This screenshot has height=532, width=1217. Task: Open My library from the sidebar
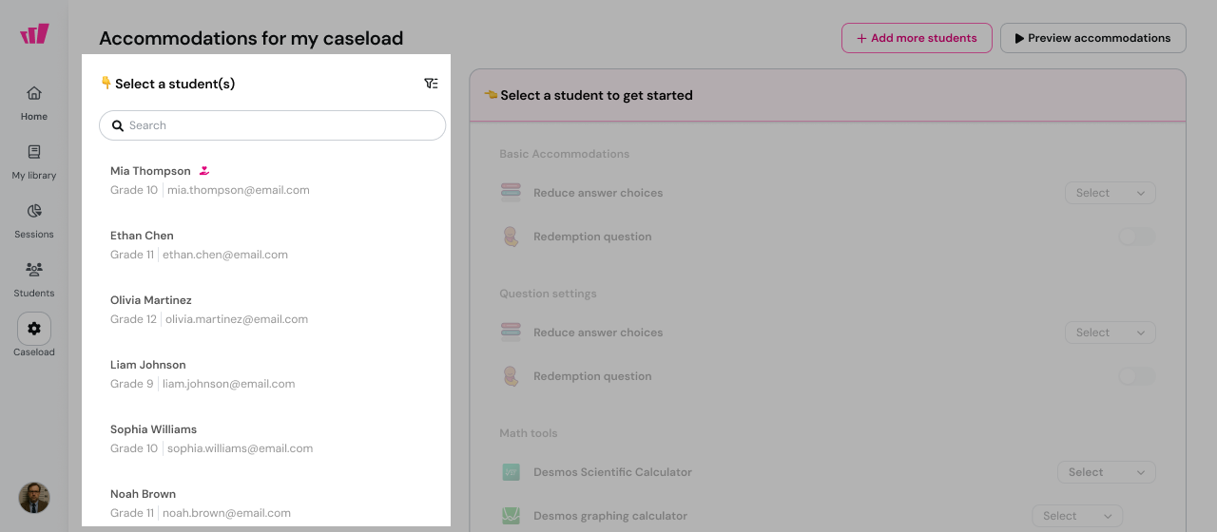(34, 161)
